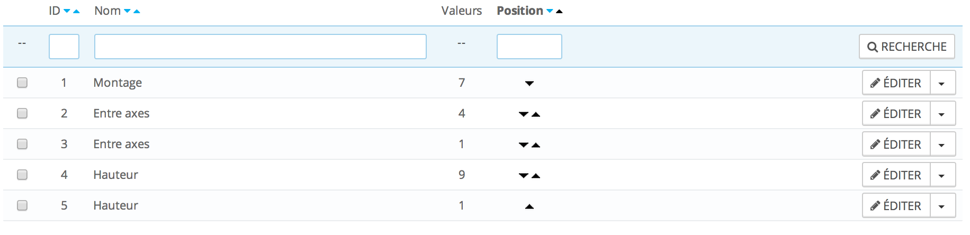
Task: Click the RECHERCHE search button
Action: [907, 47]
